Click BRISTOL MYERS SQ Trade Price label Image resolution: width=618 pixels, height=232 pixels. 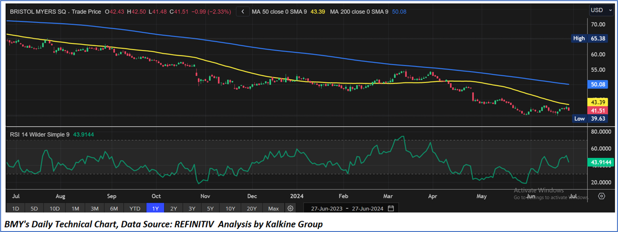[x=55, y=11]
